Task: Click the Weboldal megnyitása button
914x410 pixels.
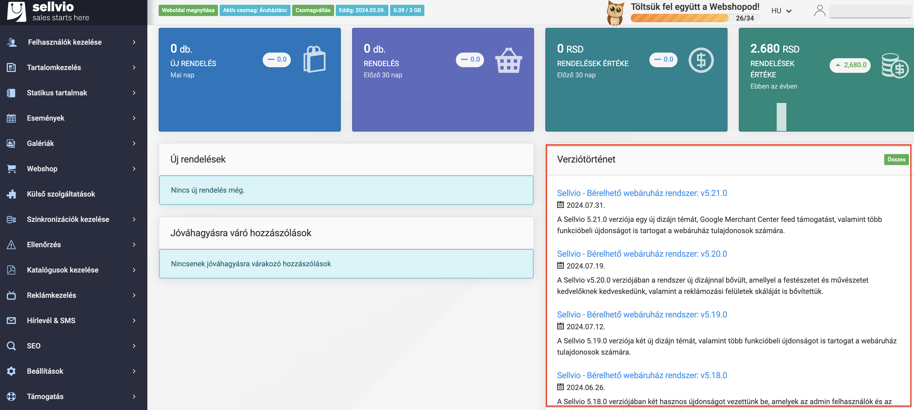Action: tap(188, 10)
